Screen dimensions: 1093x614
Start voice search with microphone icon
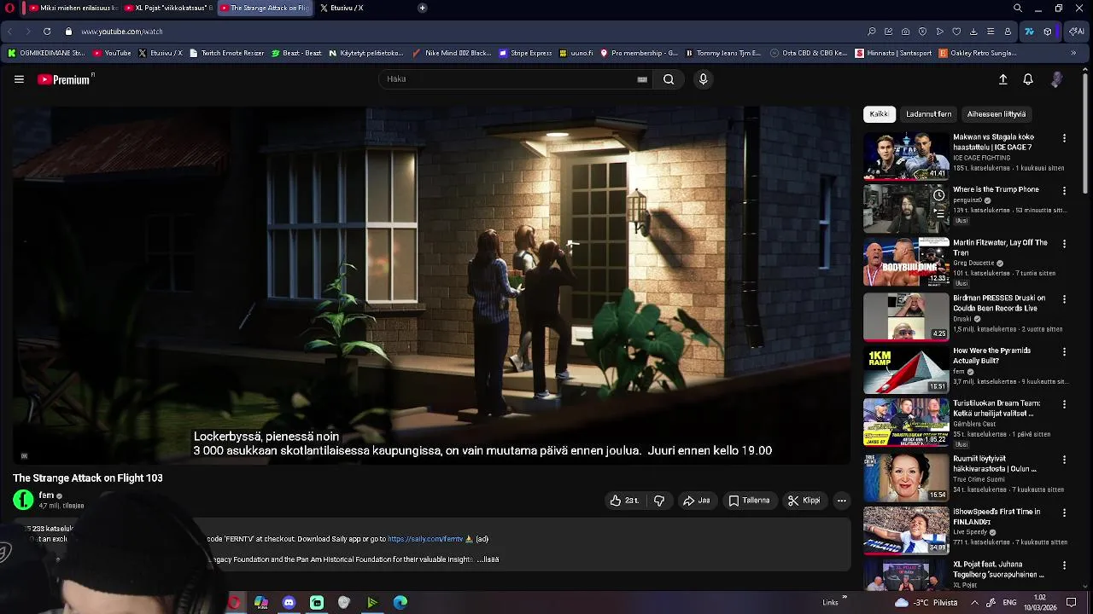(x=703, y=79)
